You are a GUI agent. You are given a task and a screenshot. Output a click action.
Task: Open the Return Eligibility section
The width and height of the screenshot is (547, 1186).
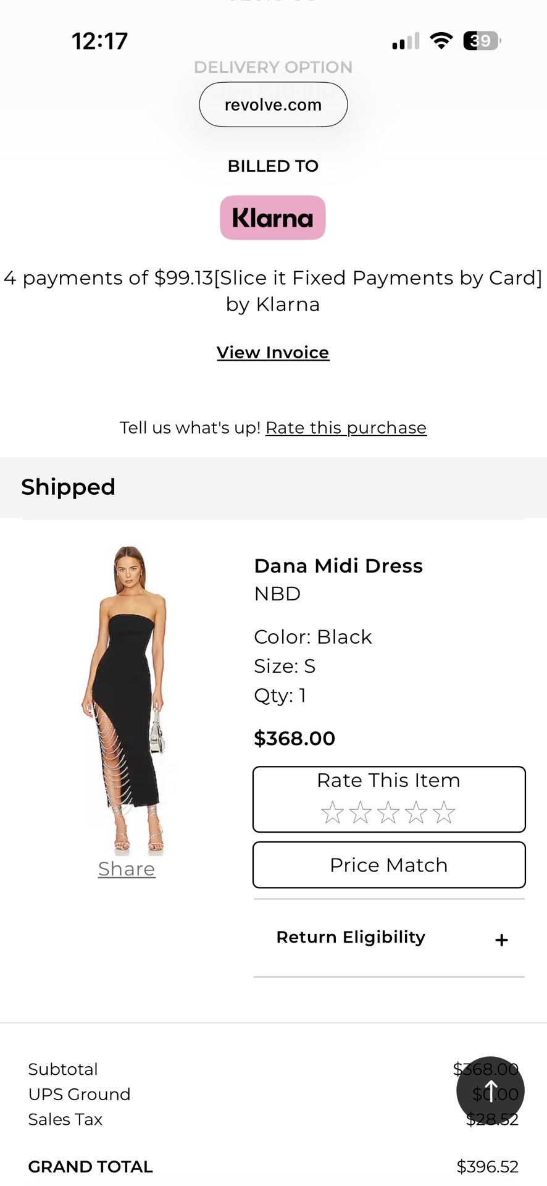351,937
